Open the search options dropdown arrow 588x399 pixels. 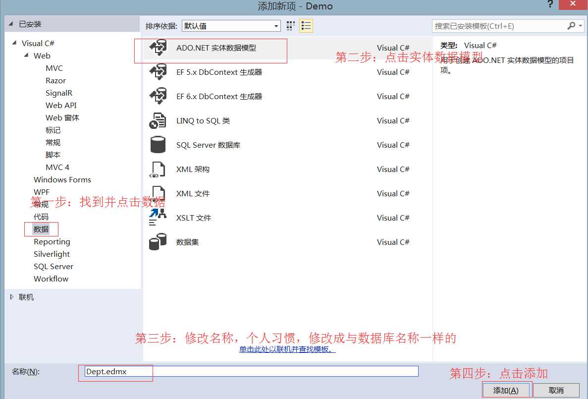tap(581, 26)
